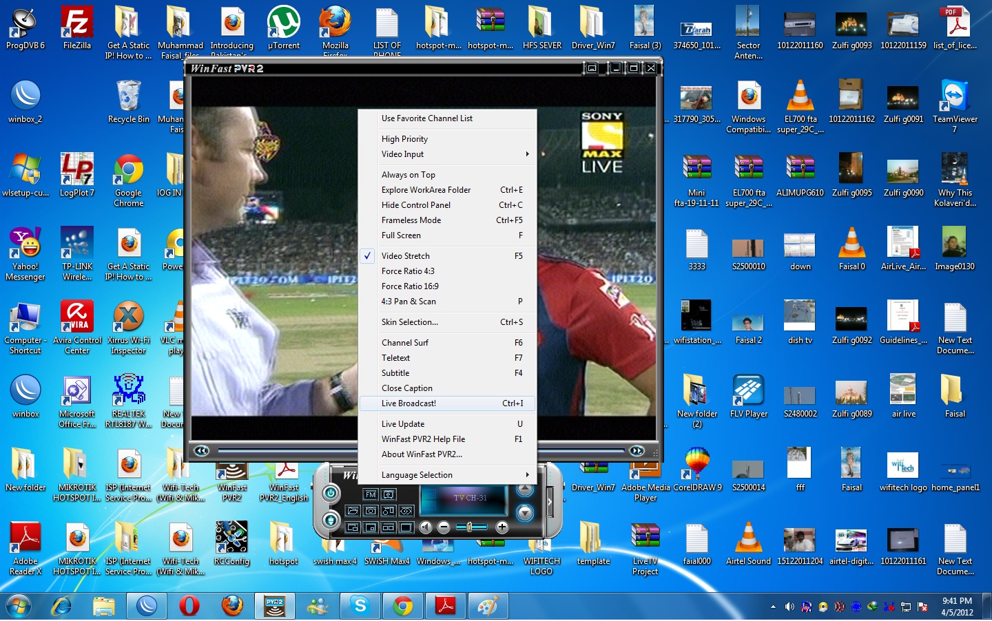The width and height of the screenshot is (992, 621).
Task: Select the full screen layout icon
Action: (x=406, y=527)
